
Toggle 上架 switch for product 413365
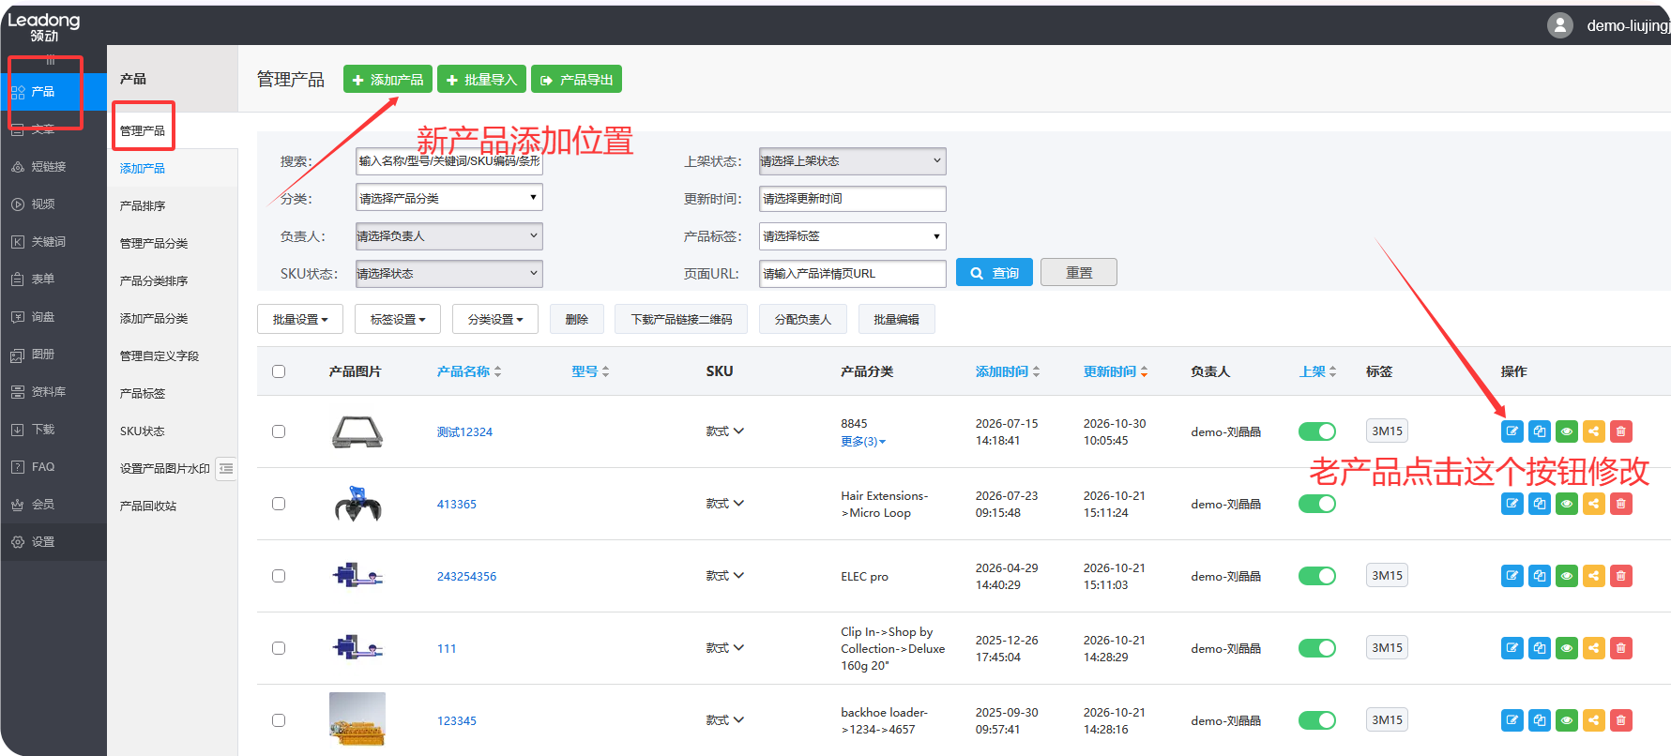(x=1317, y=504)
